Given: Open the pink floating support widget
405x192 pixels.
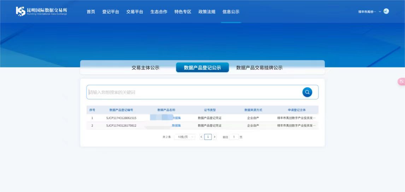Looking at the screenshot, I should coord(401,81).
